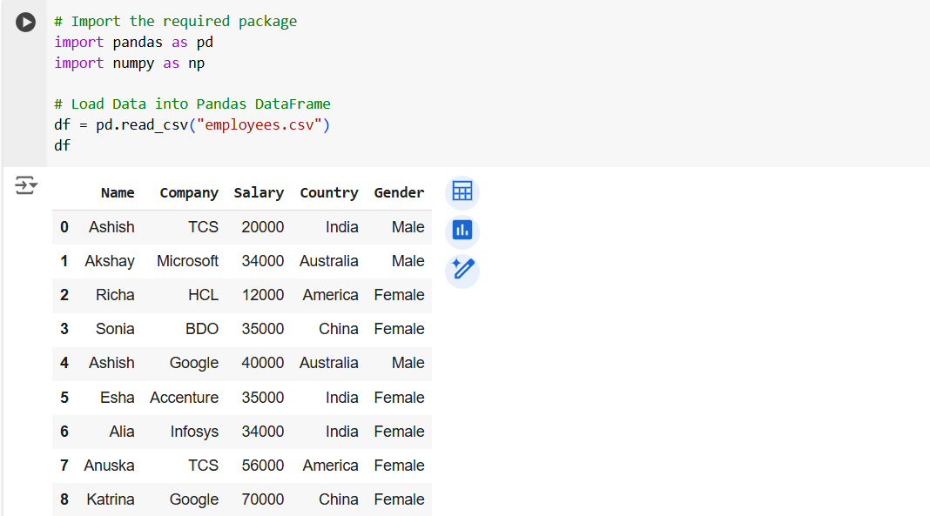930x516 pixels.
Task: Run the code cell with play button
Action: click(26, 23)
